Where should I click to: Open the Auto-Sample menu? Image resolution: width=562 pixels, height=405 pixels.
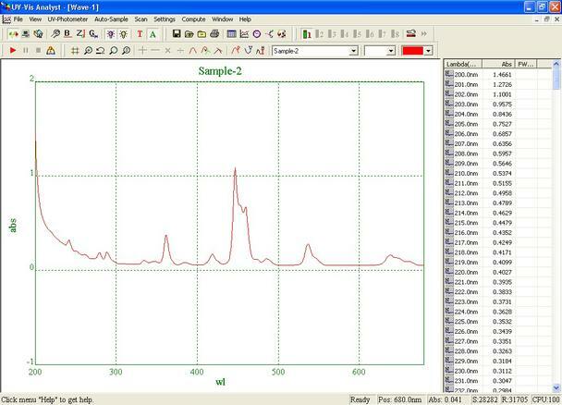coord(111,19)
